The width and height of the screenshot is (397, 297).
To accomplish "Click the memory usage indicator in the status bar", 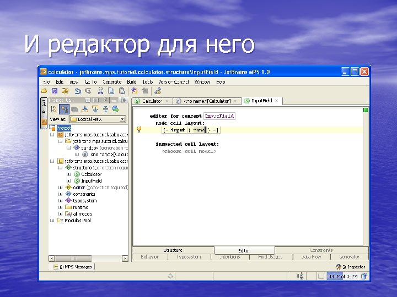I will (343, 276).
